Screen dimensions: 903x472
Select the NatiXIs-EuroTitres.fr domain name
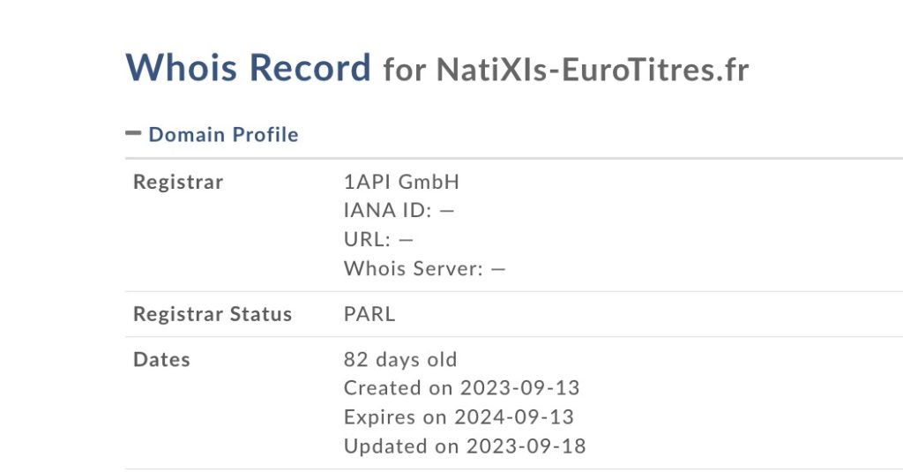[x=593, y=70]
